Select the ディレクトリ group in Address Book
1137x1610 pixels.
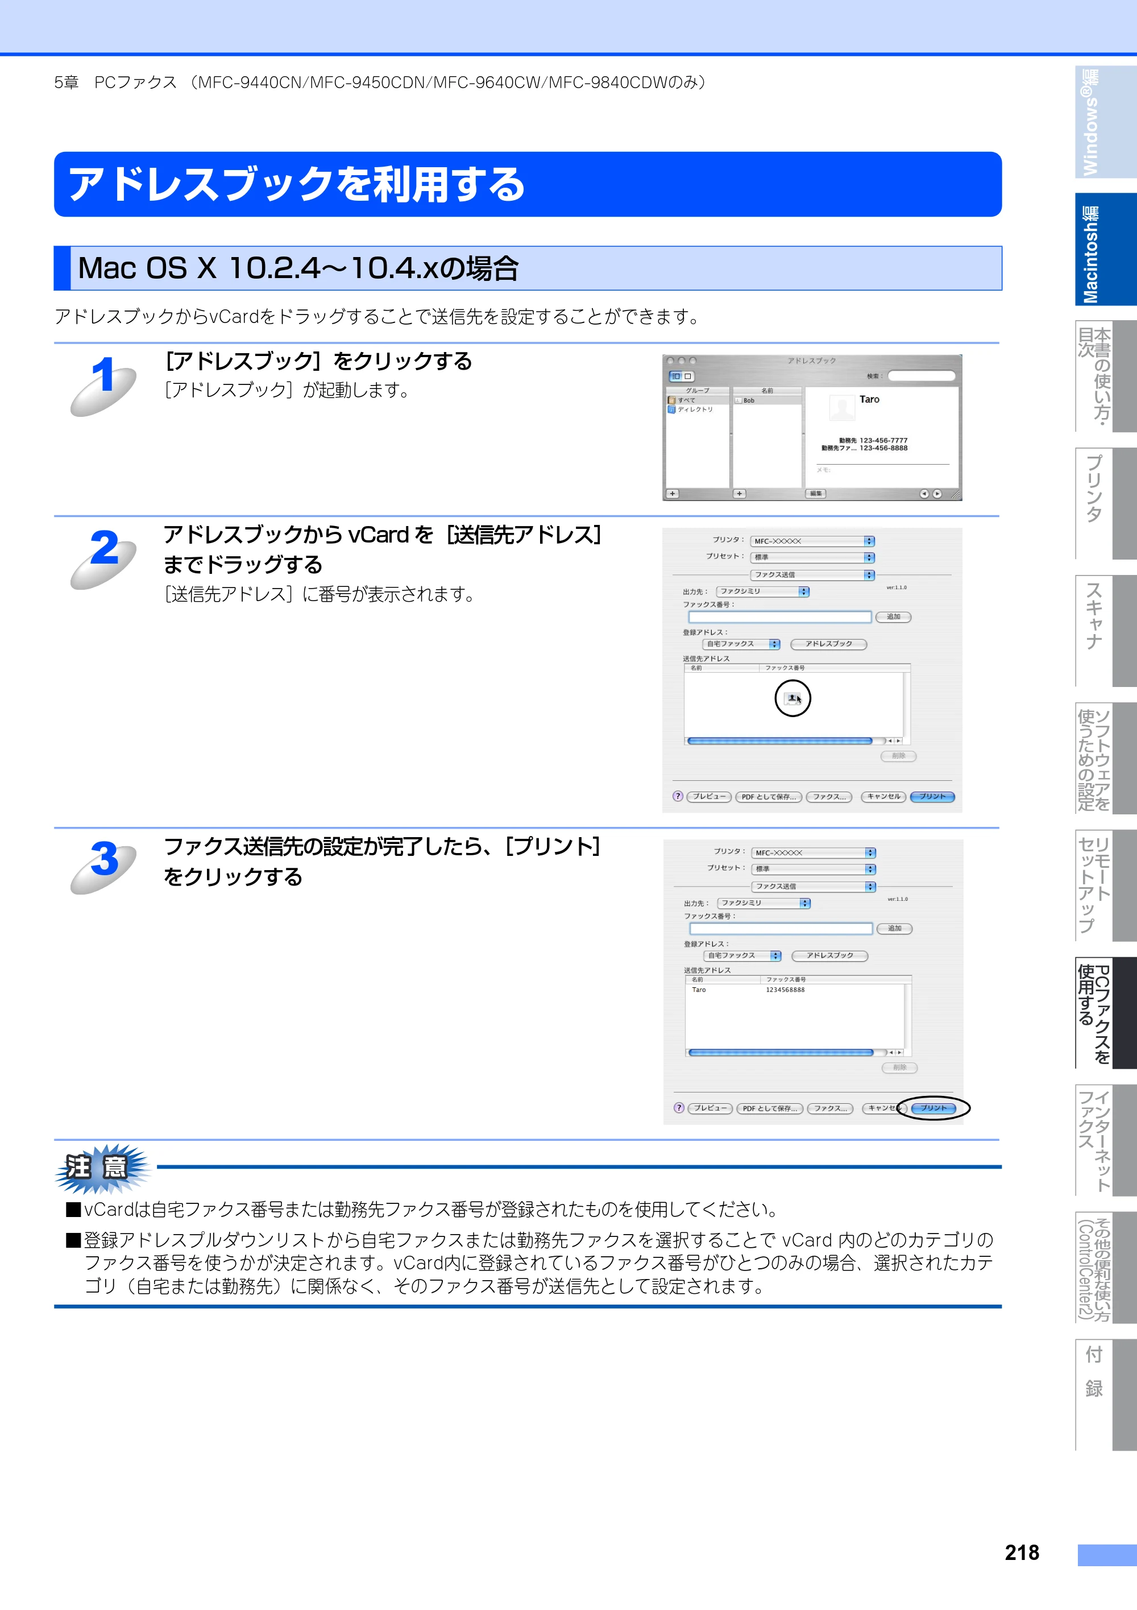[x=697, y=409]
